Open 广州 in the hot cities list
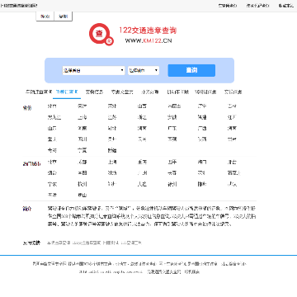The height and width of the screenshot is (297, 297). click(142, 173)
